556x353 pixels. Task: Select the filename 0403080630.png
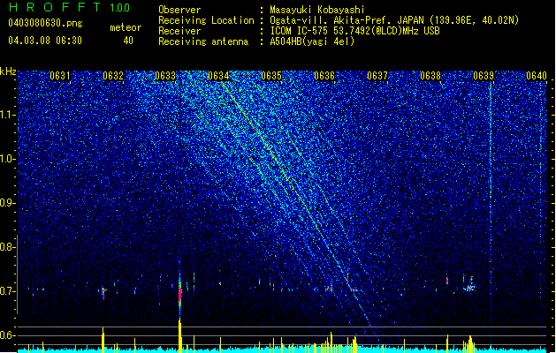[45, 24]
